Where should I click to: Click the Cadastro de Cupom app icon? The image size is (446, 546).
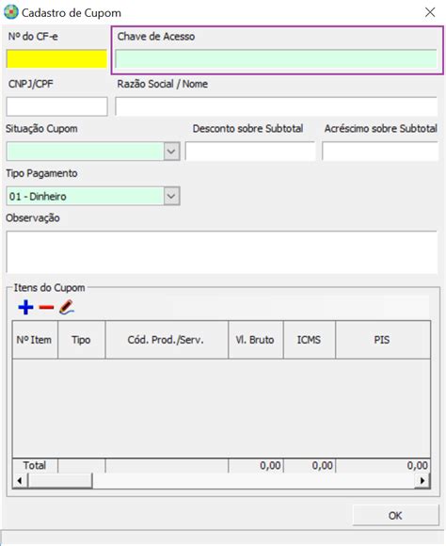click(x=10, y=12)
